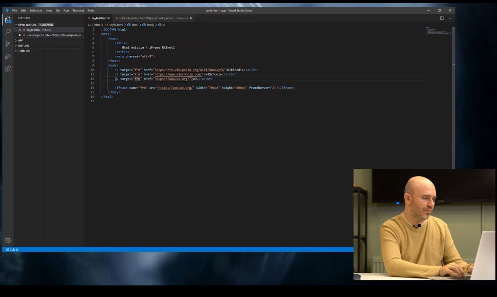This screenshot has width=497, height=297.
Task: Select sayfa.html in Open Editors list
Action: coord(33,30)
